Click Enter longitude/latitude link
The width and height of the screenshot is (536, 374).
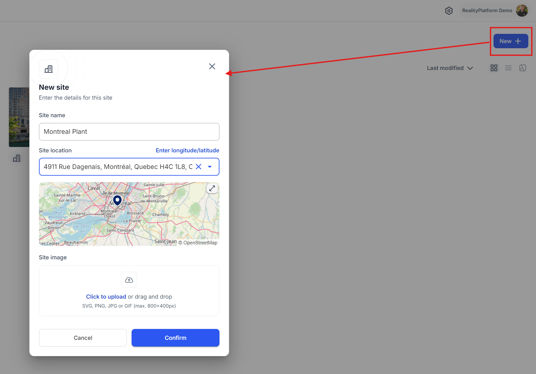(187, 150)
